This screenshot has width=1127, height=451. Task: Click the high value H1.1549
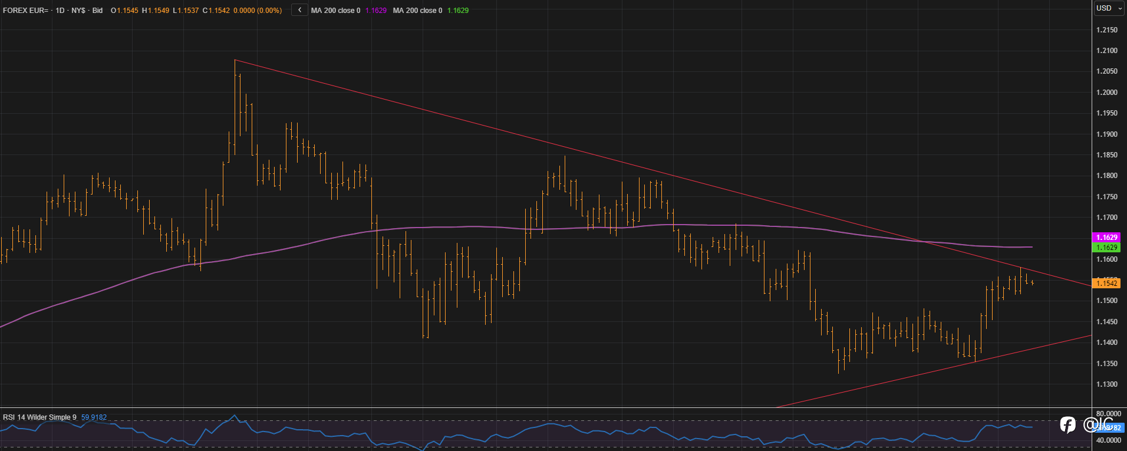156,11
